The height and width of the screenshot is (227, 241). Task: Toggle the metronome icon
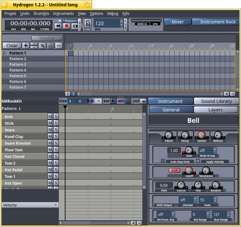pyautogui.click(x=88, y=23)
